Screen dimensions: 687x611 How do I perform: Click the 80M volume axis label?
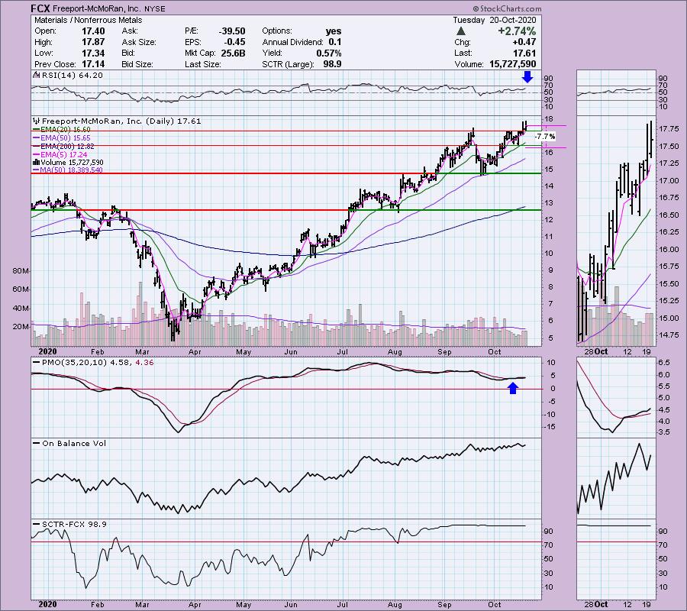coord(20,271)
